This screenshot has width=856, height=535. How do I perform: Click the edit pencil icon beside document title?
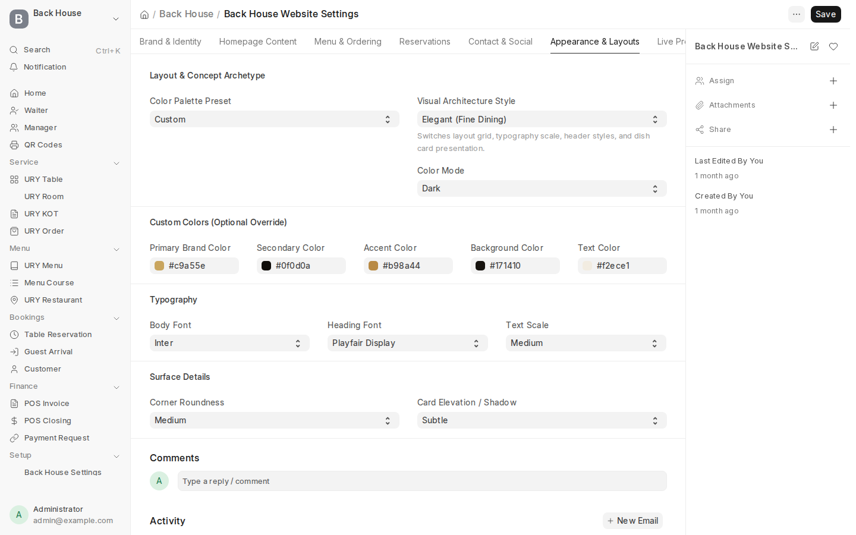[x=814, y=46]
